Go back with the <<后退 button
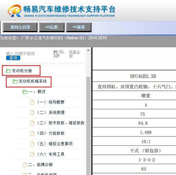 pos(52,27)
